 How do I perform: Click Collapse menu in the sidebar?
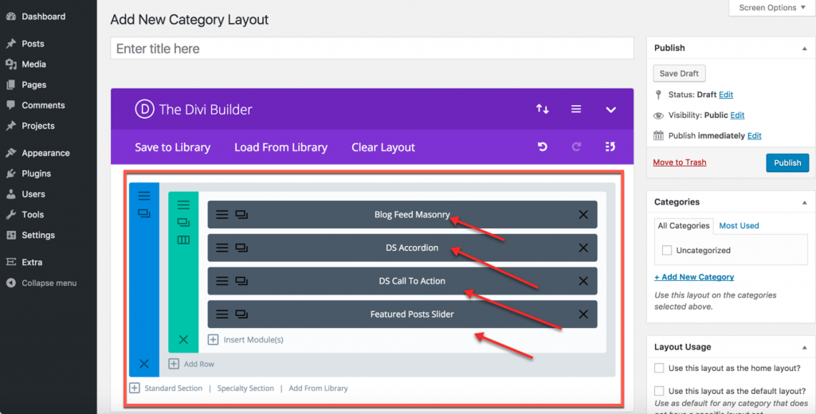[x=49, y=283]
